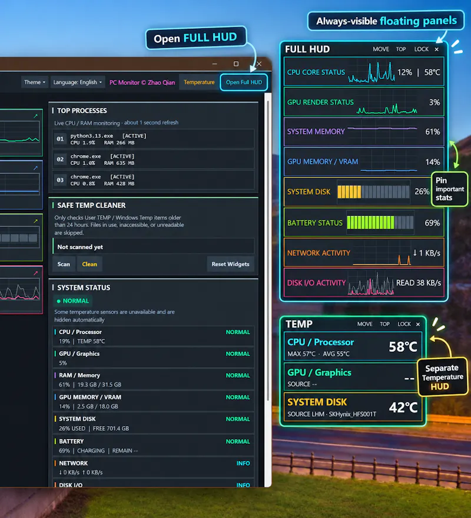Click GPU / Graphics row in TEMP panel
The height and width of the screenshot is (518, 471).
[x=353, y=377]
